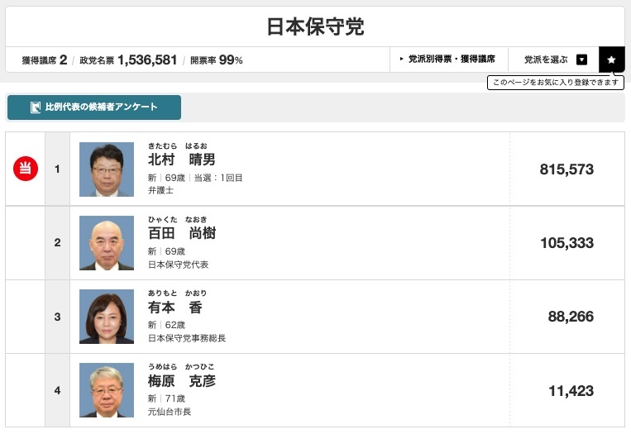Screen dimensions: 631x434
Task: Select candidate name 北村 晴男
Action: click(x=181, y=160)
